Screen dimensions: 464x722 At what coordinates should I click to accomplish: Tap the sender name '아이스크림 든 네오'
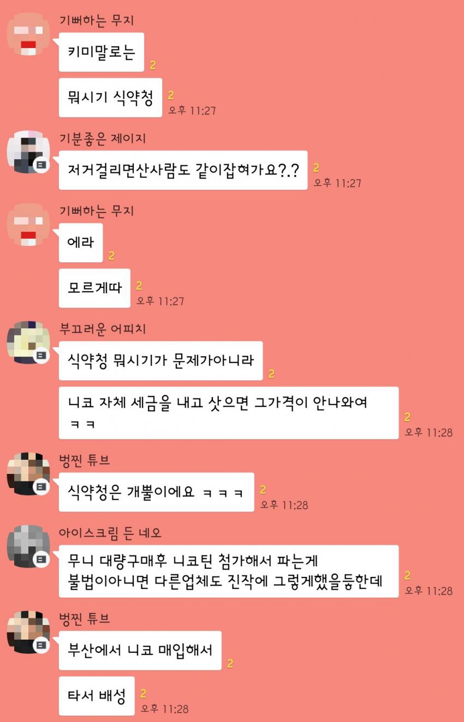(110, 533)
